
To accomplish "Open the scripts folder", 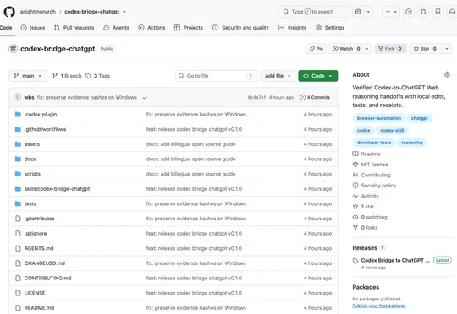I will pos(32,174).
